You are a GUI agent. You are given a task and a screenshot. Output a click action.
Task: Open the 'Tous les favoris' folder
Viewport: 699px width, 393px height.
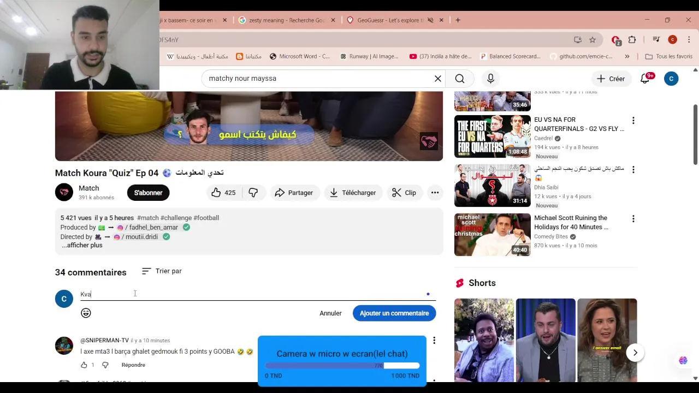point(668,56)
